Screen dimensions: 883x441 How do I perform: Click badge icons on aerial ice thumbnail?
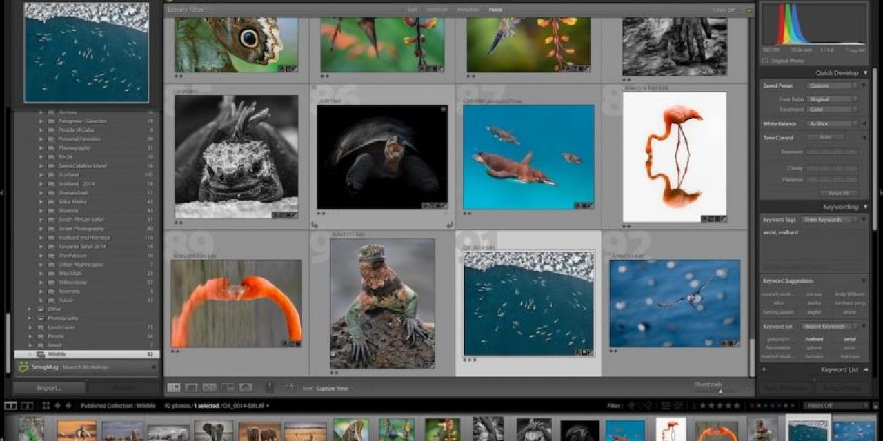[x=584, y=351]
